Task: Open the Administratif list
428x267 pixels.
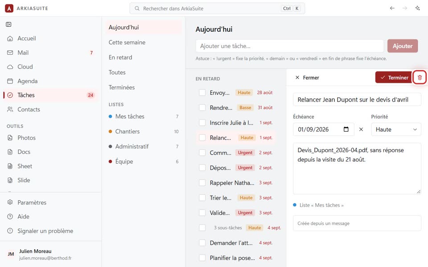Action: point(143,146)
